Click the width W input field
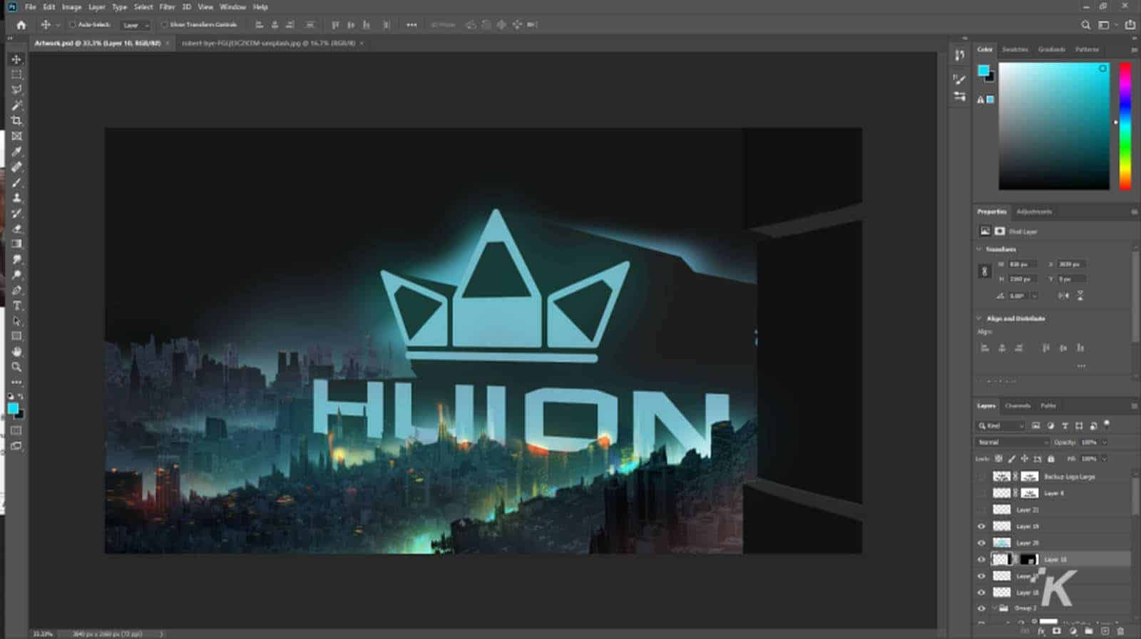The height and width of the screenshot is (639, 1141). coord(1021,264)
